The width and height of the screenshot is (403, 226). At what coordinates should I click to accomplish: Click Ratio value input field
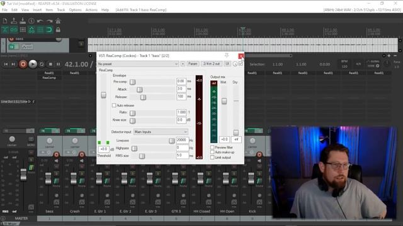[x=181, y=112]
